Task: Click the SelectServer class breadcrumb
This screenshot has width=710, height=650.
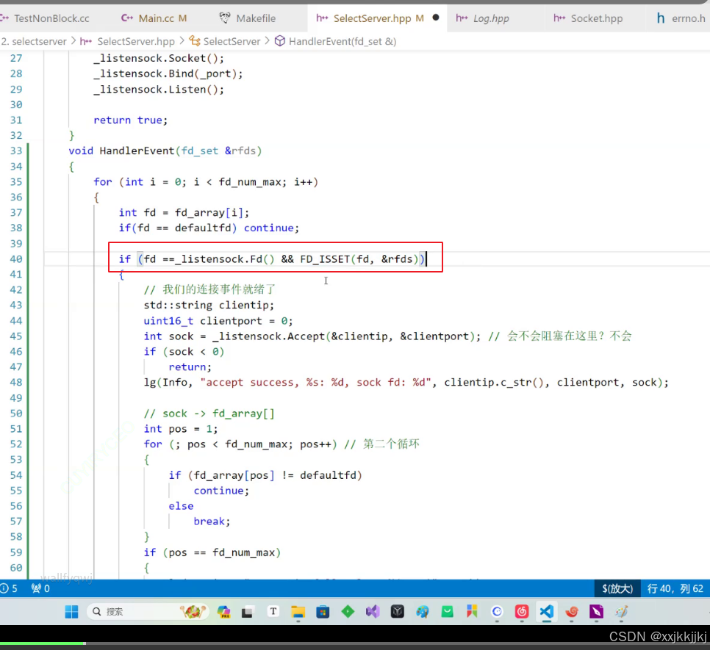Action: (x=232, y=42)
